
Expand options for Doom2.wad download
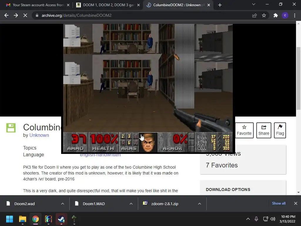coord(63,204)
